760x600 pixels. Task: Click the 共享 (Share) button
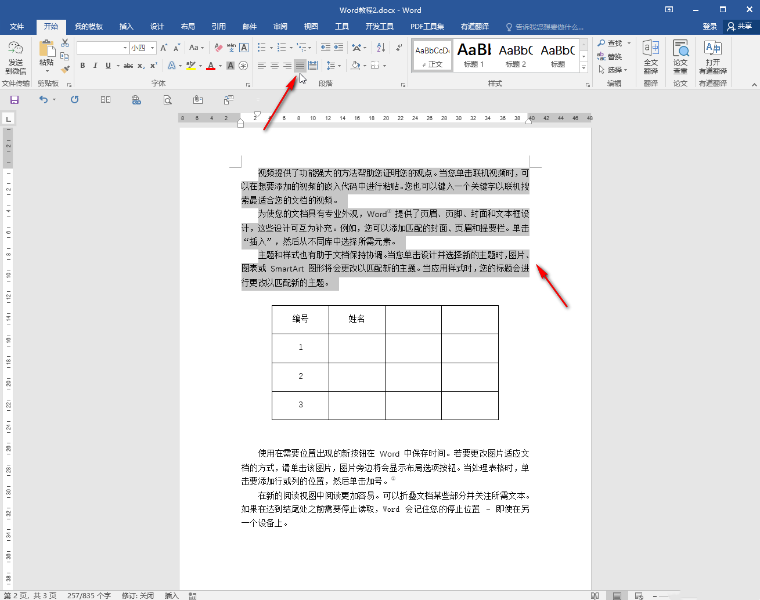740,26
